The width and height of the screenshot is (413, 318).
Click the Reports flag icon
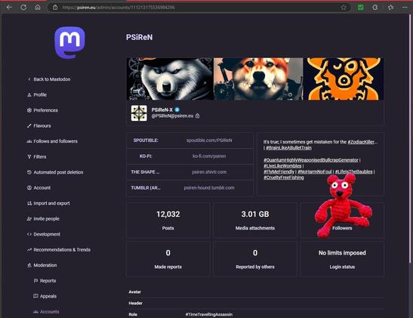pos(35,281)
